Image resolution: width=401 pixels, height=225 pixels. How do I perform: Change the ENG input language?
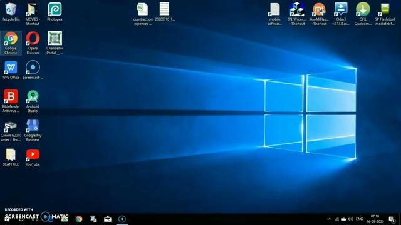[359, 219]
